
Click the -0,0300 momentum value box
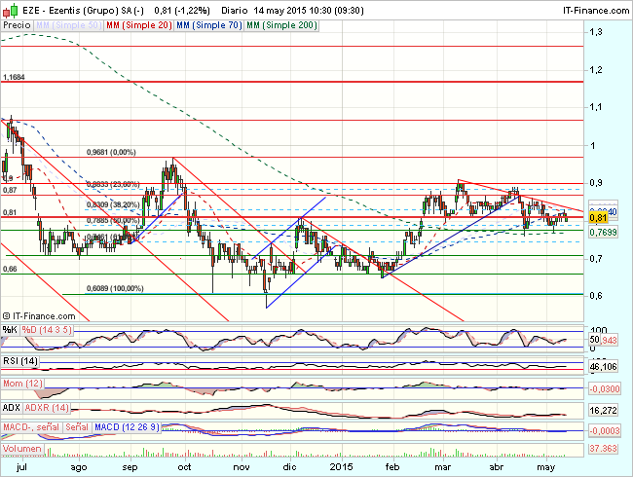pyautogui.click(x=605, y=389)
